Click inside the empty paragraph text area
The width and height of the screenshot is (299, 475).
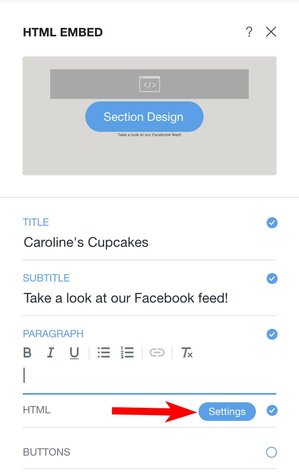point(149,376)
